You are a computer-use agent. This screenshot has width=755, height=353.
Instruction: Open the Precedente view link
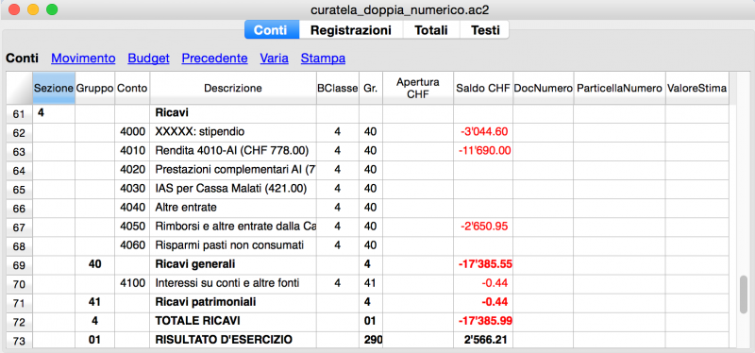pyautogui.click(x=214, y=59)
